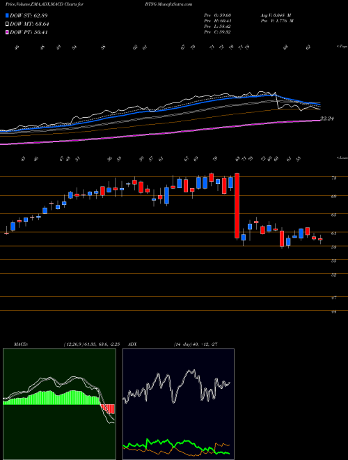The image size is (348, 460).
Task: Click price axis label 47
Action: (x=334, y=298)
